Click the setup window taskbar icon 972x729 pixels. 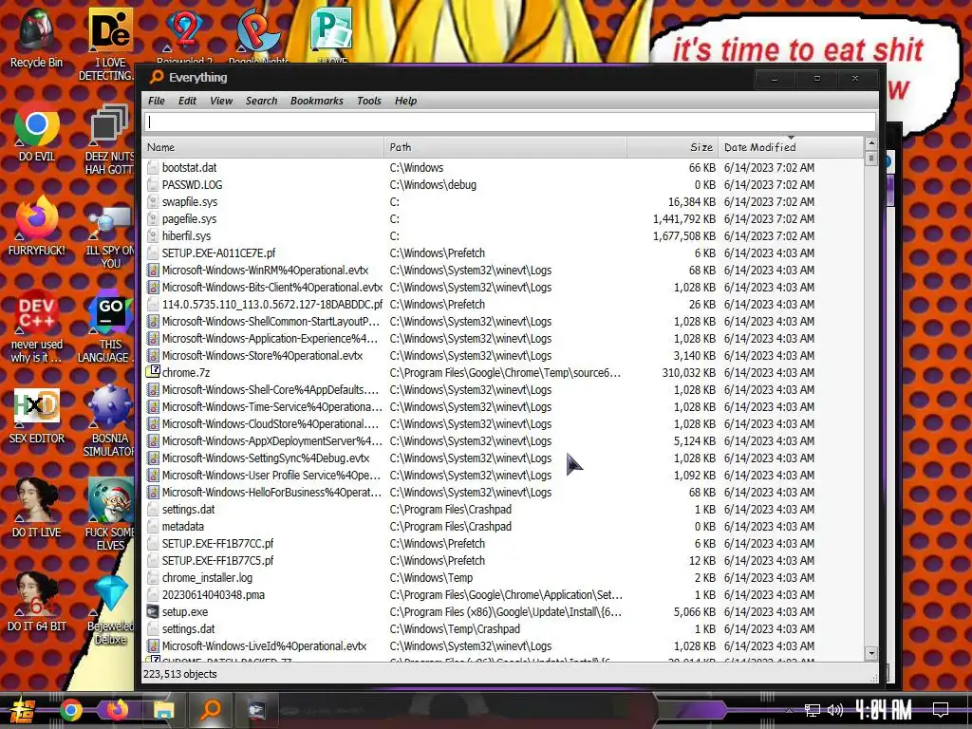[x=256, y=710]
